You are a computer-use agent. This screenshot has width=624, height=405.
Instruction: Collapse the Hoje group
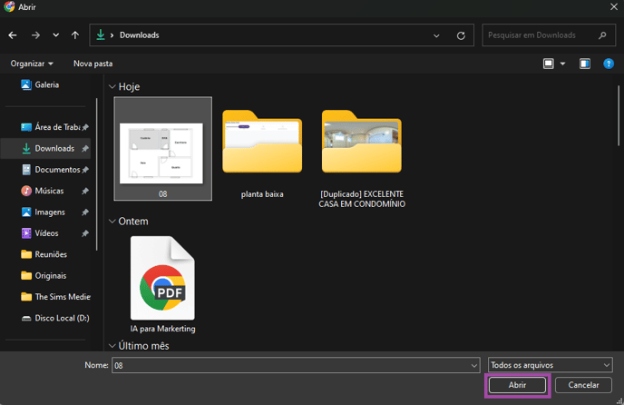pyautogui.click(x=112, y=87)
